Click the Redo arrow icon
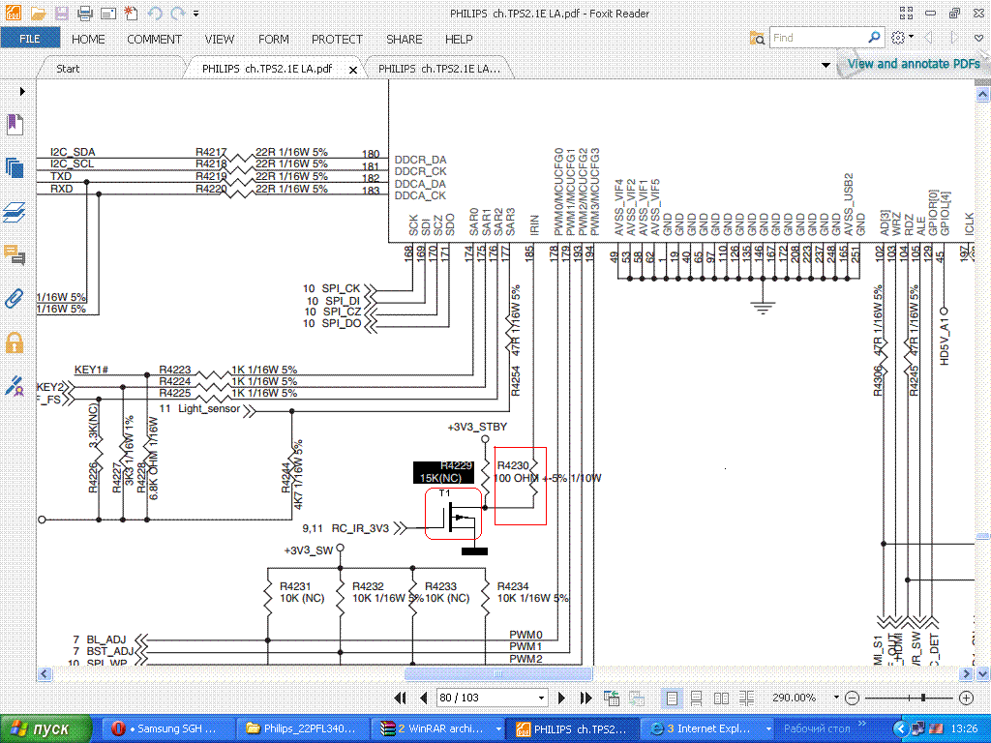 click(x=178, y=13)
